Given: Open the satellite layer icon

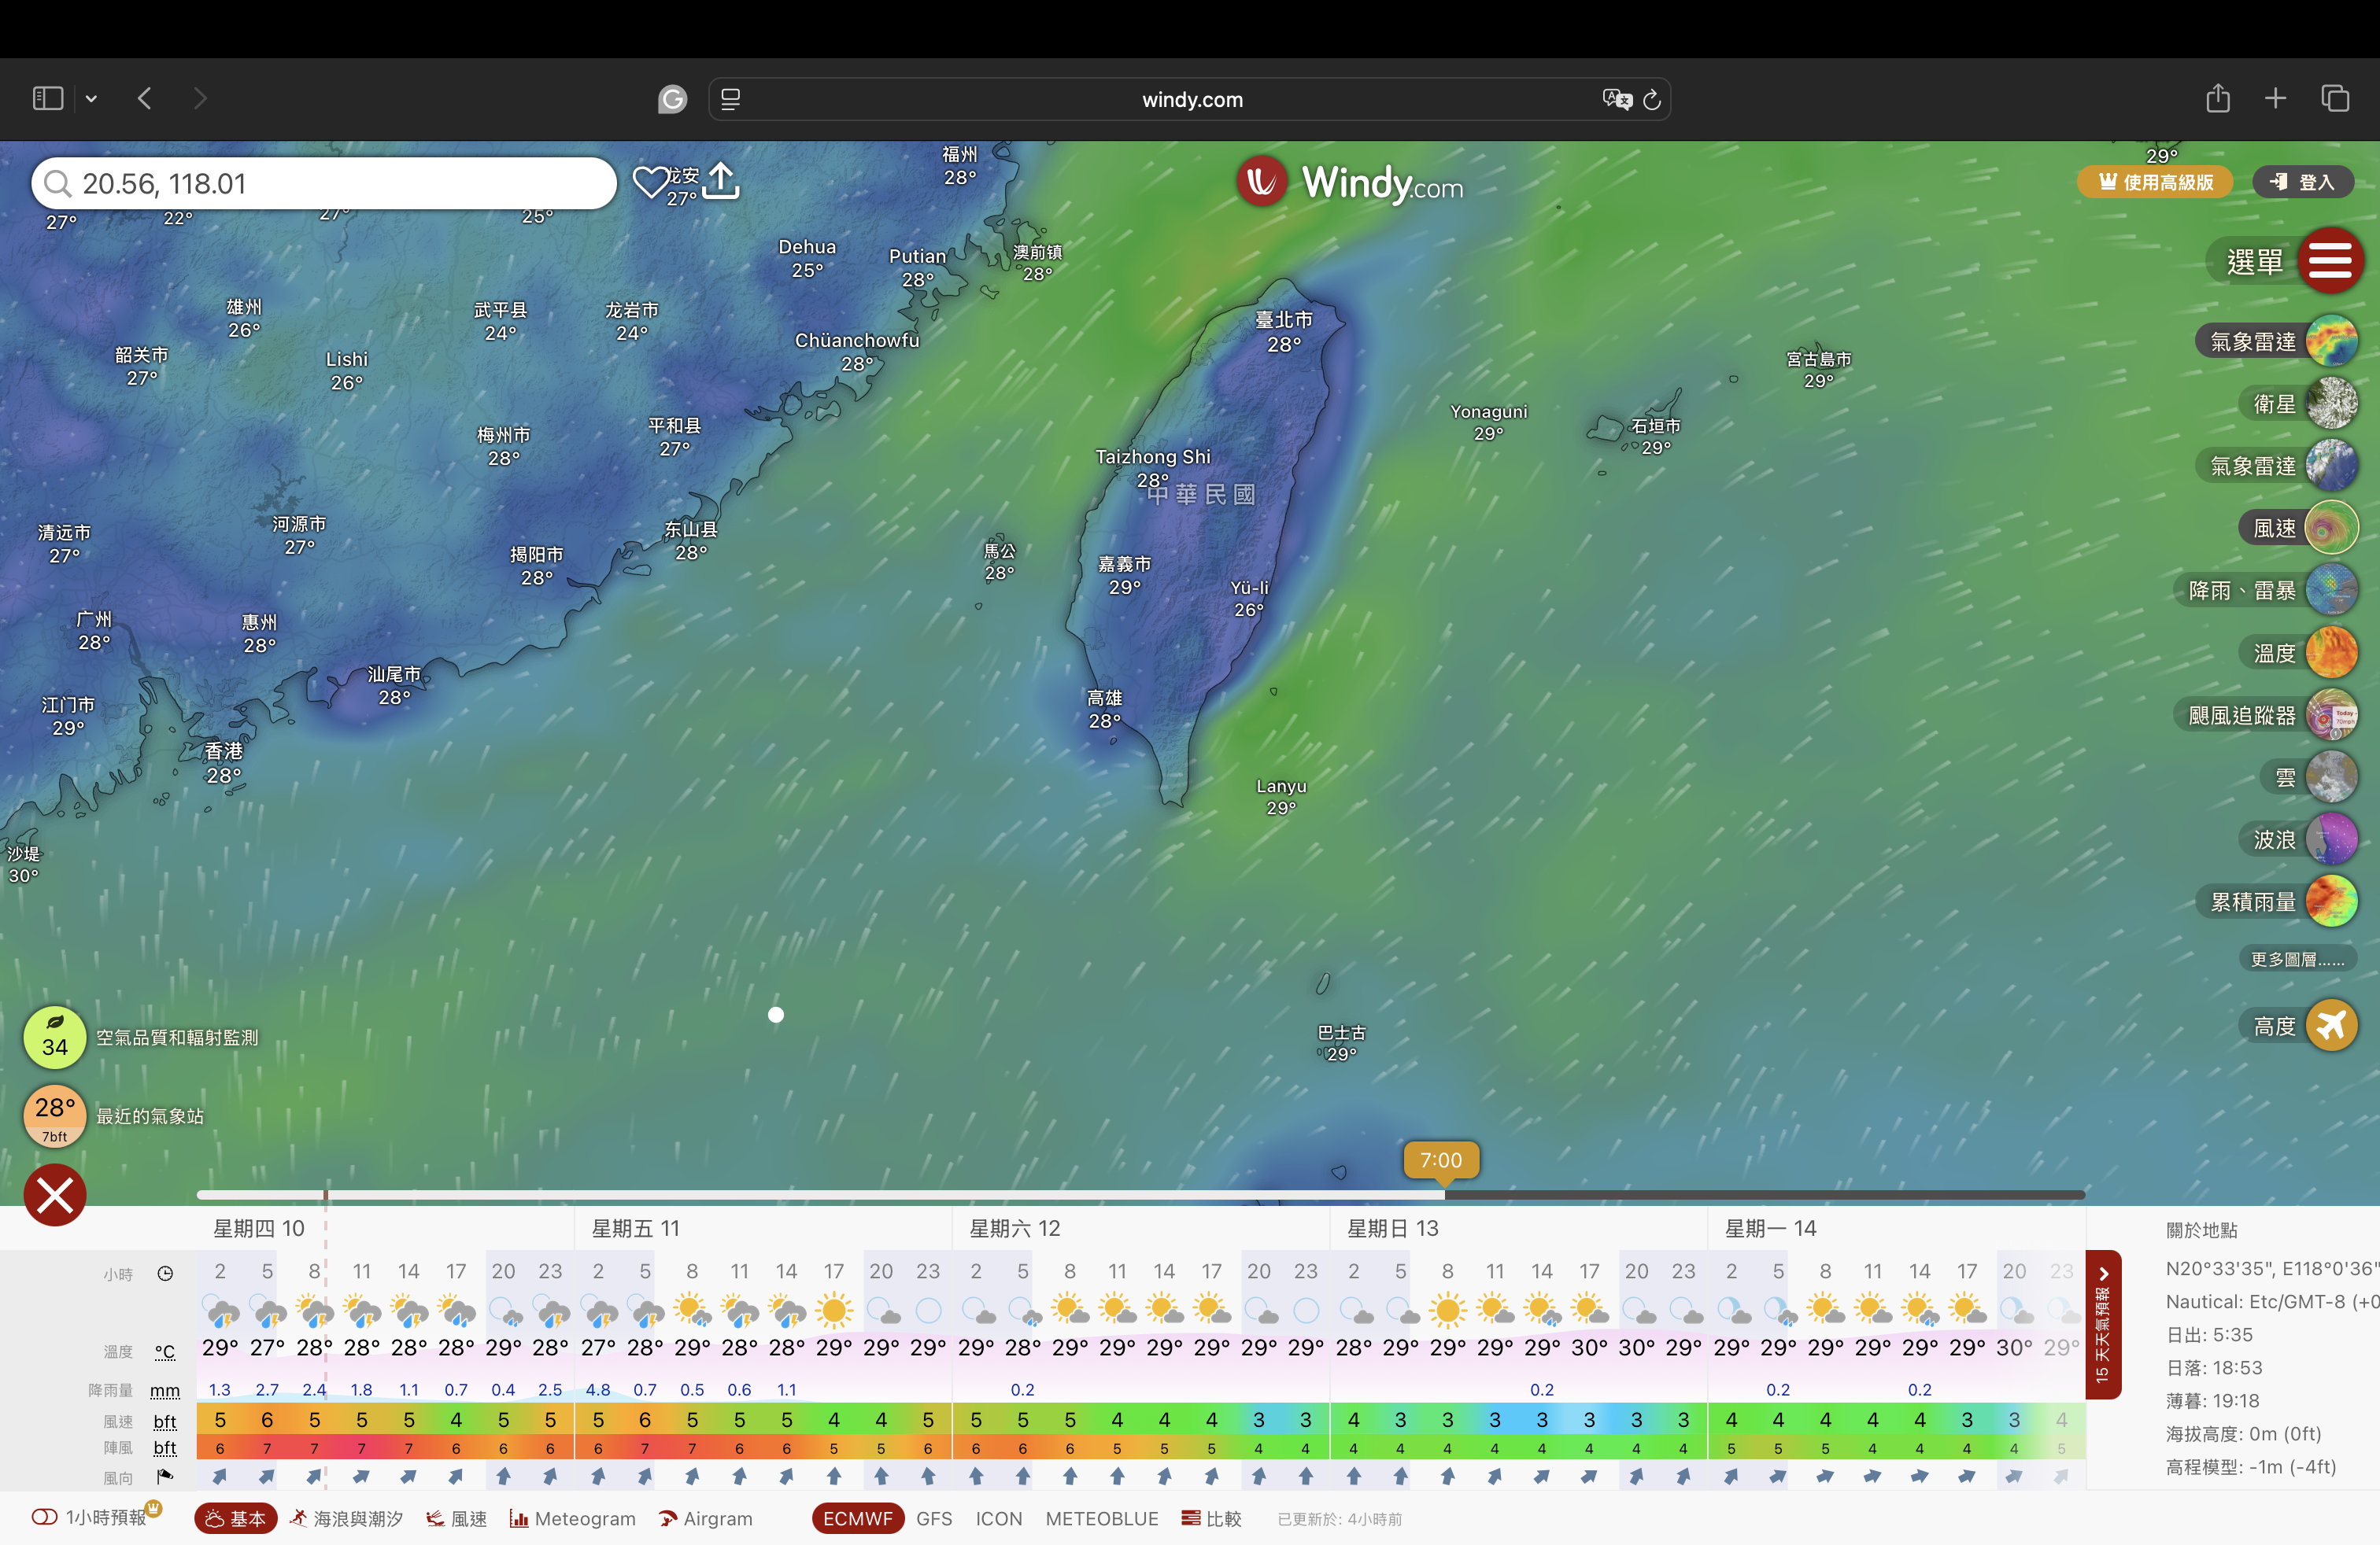Looking at the screenshot, I should 2331,404.
